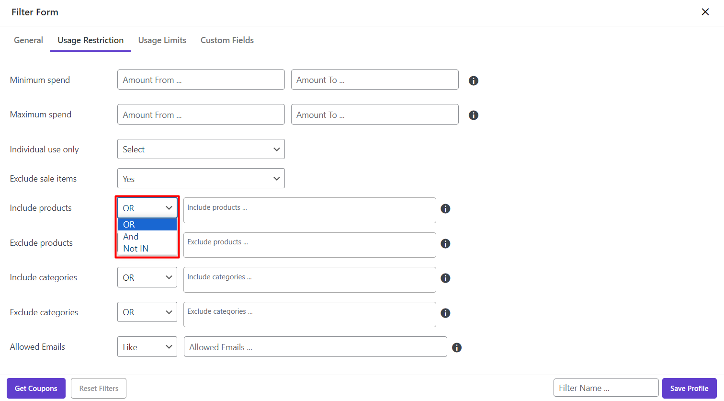This screenshot has width=724, height=401.
Task: Switch to the Usage Limits tab
Action: [x=162, y=40]
